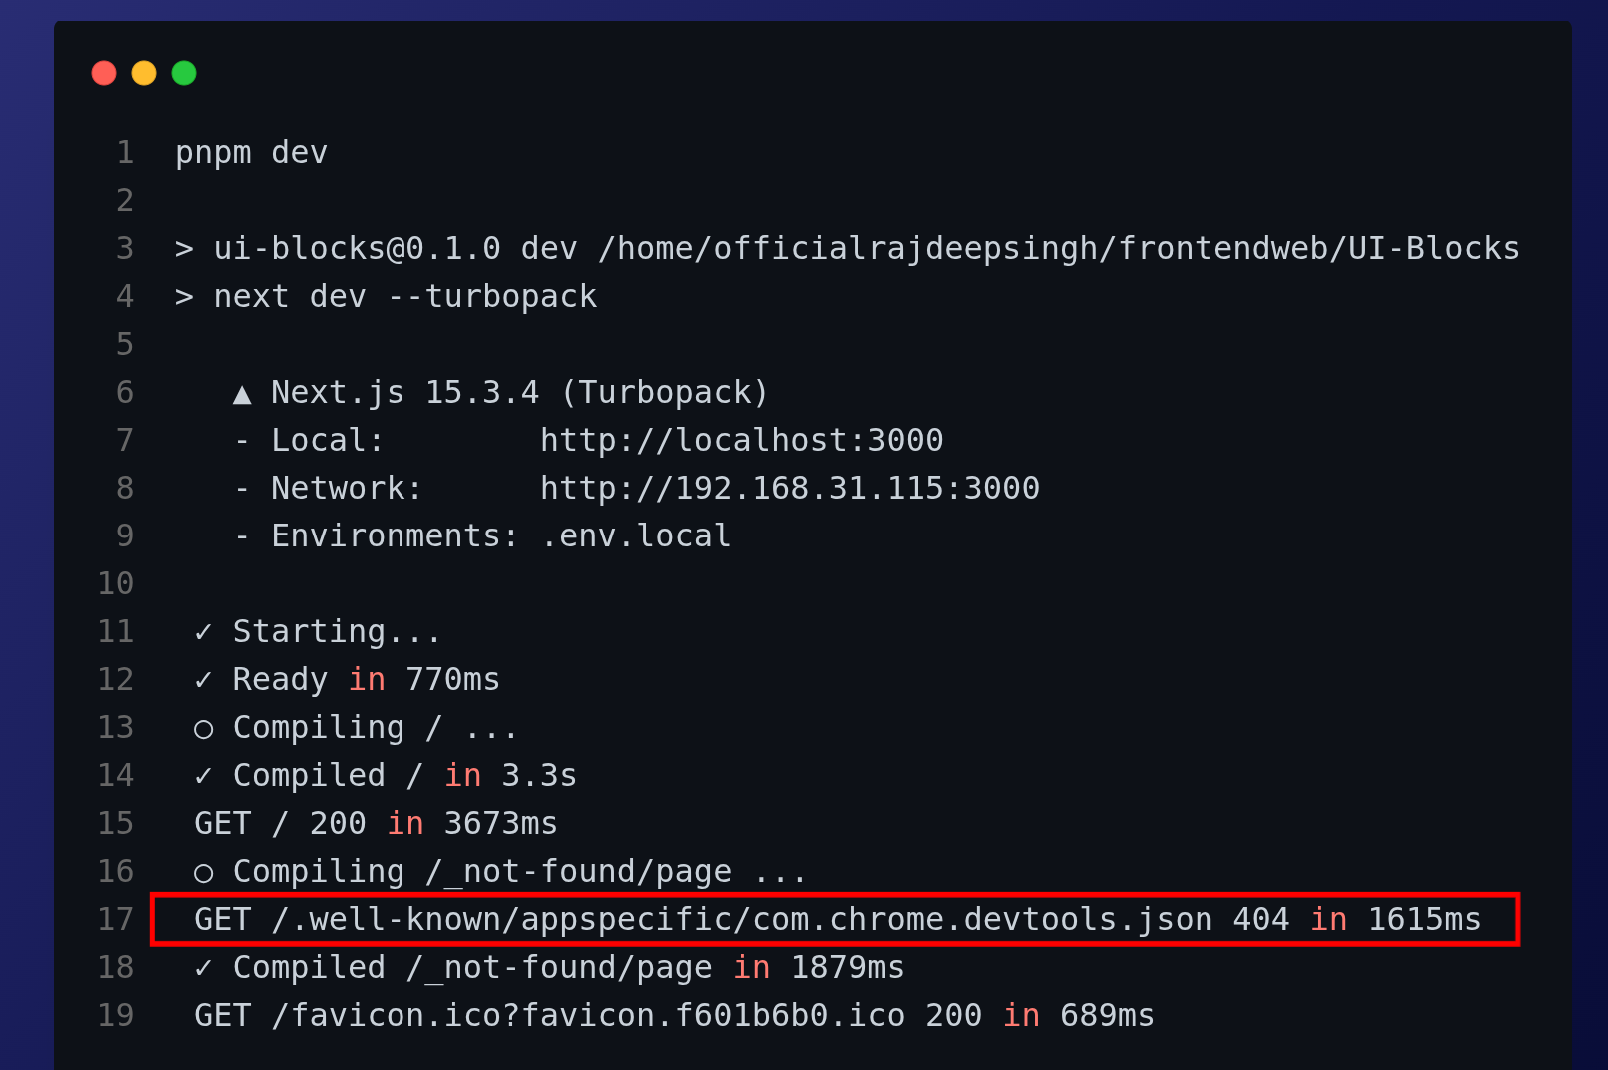This screenshot has width=1608, height=1070.
Task: Open the http://localhost:3000 link
Action: pyautogui.click(x=742, y=440)
